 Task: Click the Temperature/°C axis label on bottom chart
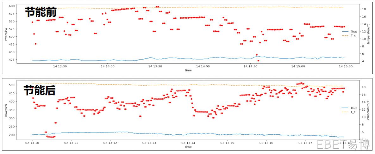tap(369, 110)
